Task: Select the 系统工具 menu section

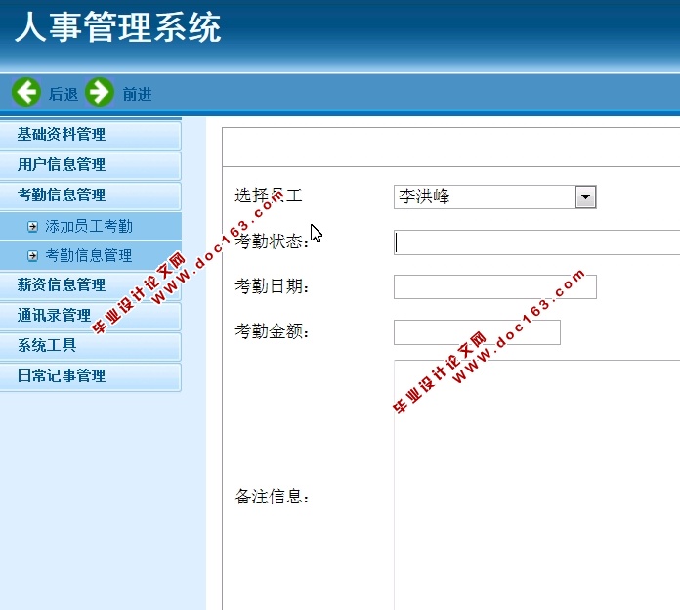Action: click(x=47, y=346)
